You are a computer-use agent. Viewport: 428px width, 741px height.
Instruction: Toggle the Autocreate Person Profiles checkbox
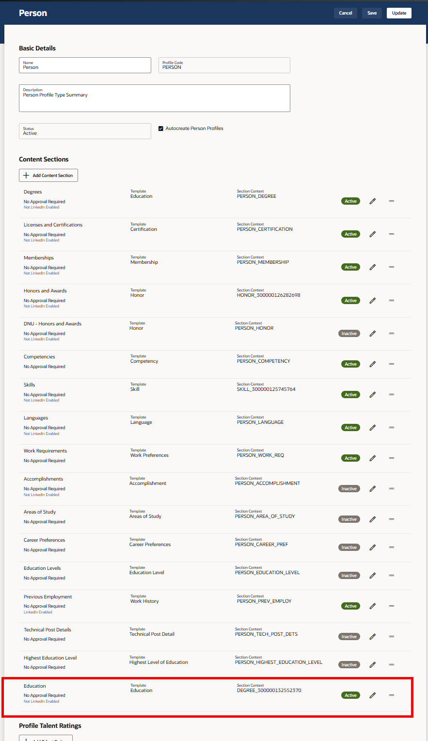[161, 128]
